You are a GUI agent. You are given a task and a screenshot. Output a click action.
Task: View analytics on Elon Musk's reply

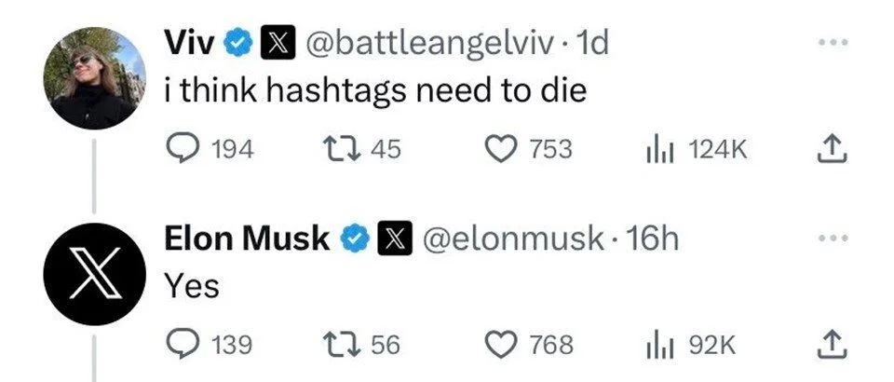click(x=659, y=345)
